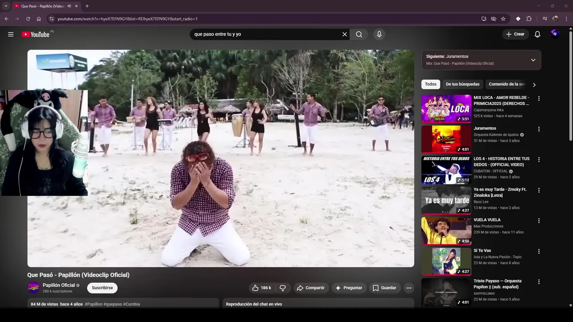Select the Contenido de la serie chip

[x=506, y=84]
